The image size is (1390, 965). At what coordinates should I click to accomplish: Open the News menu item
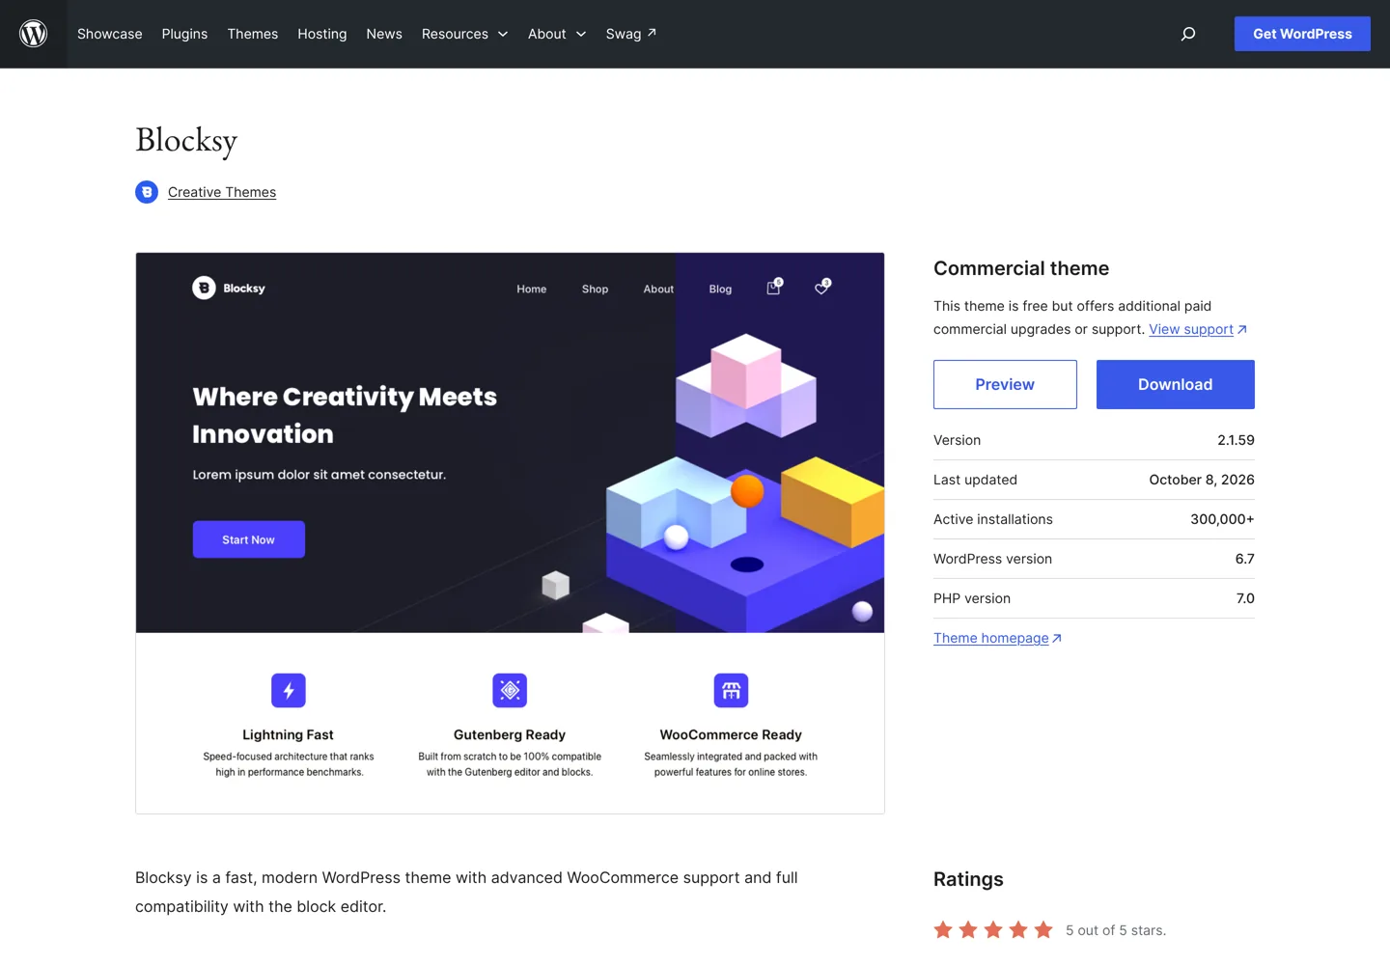pos(384,34)
